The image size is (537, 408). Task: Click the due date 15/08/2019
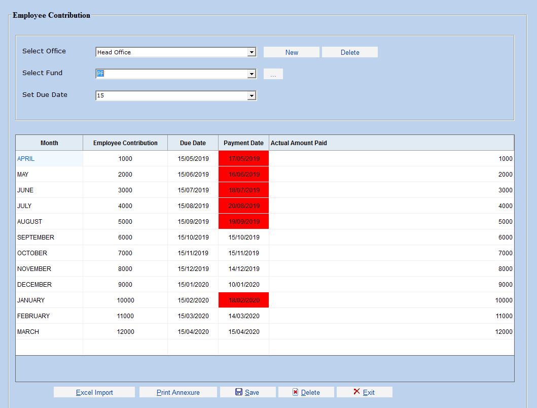[193, 206]
